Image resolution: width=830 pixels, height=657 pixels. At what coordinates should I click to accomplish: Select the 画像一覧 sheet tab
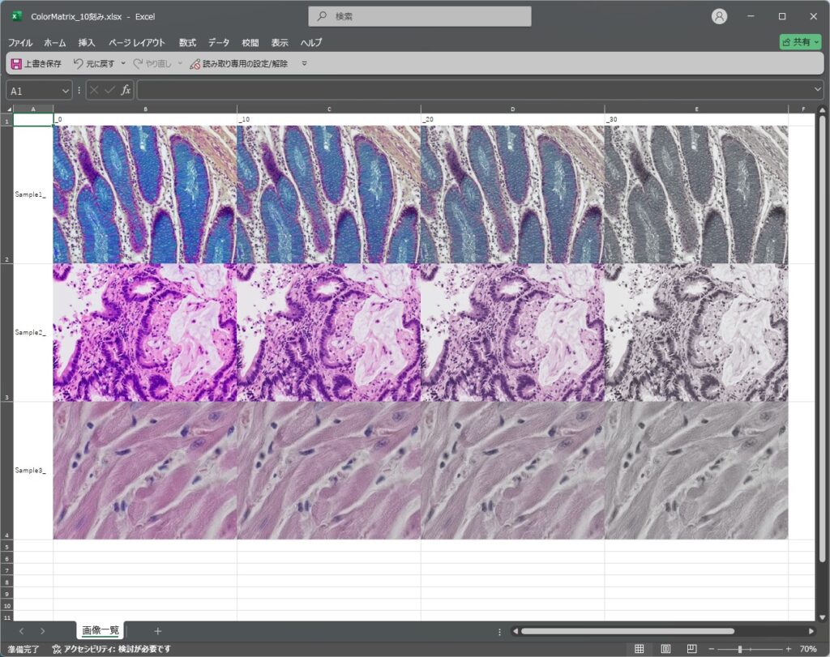pyautogui.click(x=101, y=630)
